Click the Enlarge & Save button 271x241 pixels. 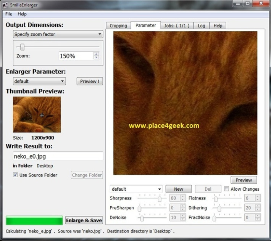(x=84, y=220)
